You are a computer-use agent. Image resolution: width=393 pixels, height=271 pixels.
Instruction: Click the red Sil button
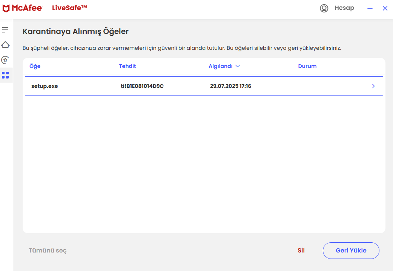(301, 250)
